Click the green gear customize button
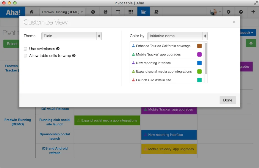Image resolution: width=259 pixels, height=168 pixels. pos(251,43)
